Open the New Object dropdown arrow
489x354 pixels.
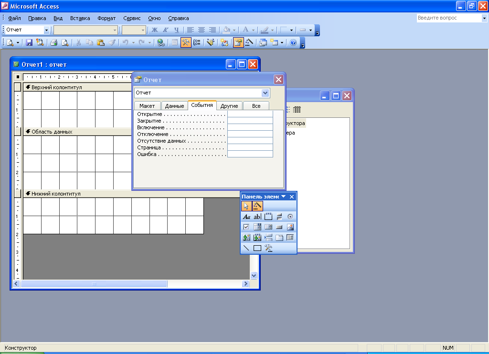pyautogui.click(x=282, y=42)
